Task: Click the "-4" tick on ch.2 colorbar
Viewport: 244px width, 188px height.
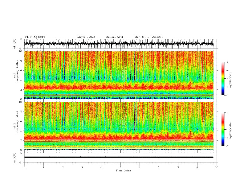Action: click(x=227, y=121)
